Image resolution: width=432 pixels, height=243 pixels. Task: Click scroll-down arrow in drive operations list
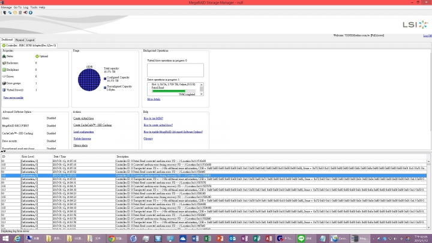coord(202,94)
